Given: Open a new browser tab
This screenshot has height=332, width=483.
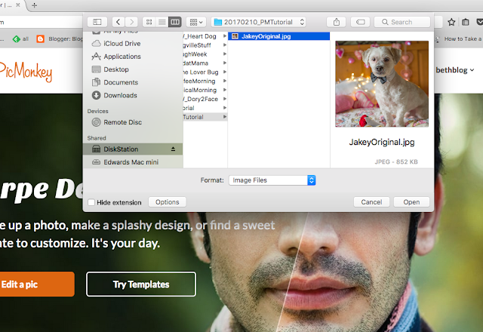Looking at the screenshot, I should 34,5.
